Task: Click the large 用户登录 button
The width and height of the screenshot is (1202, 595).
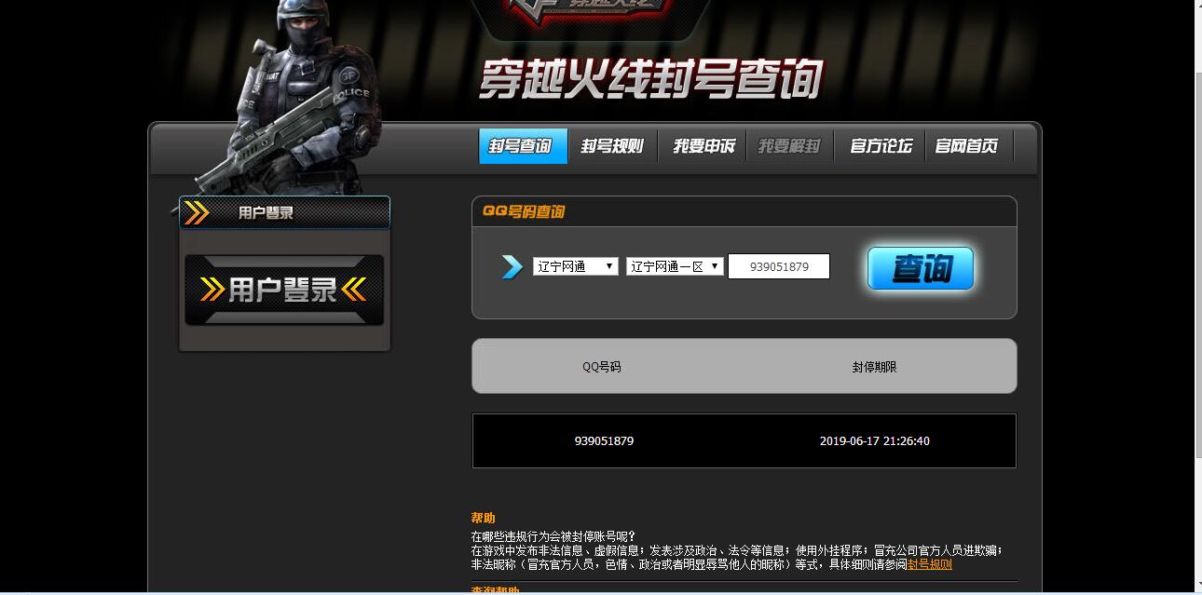Action: tap(284, 290)
